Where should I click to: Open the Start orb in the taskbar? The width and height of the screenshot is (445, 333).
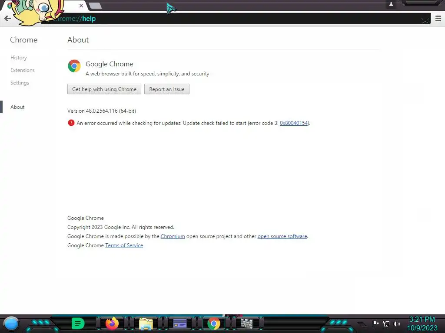click(x=11, y=323)
